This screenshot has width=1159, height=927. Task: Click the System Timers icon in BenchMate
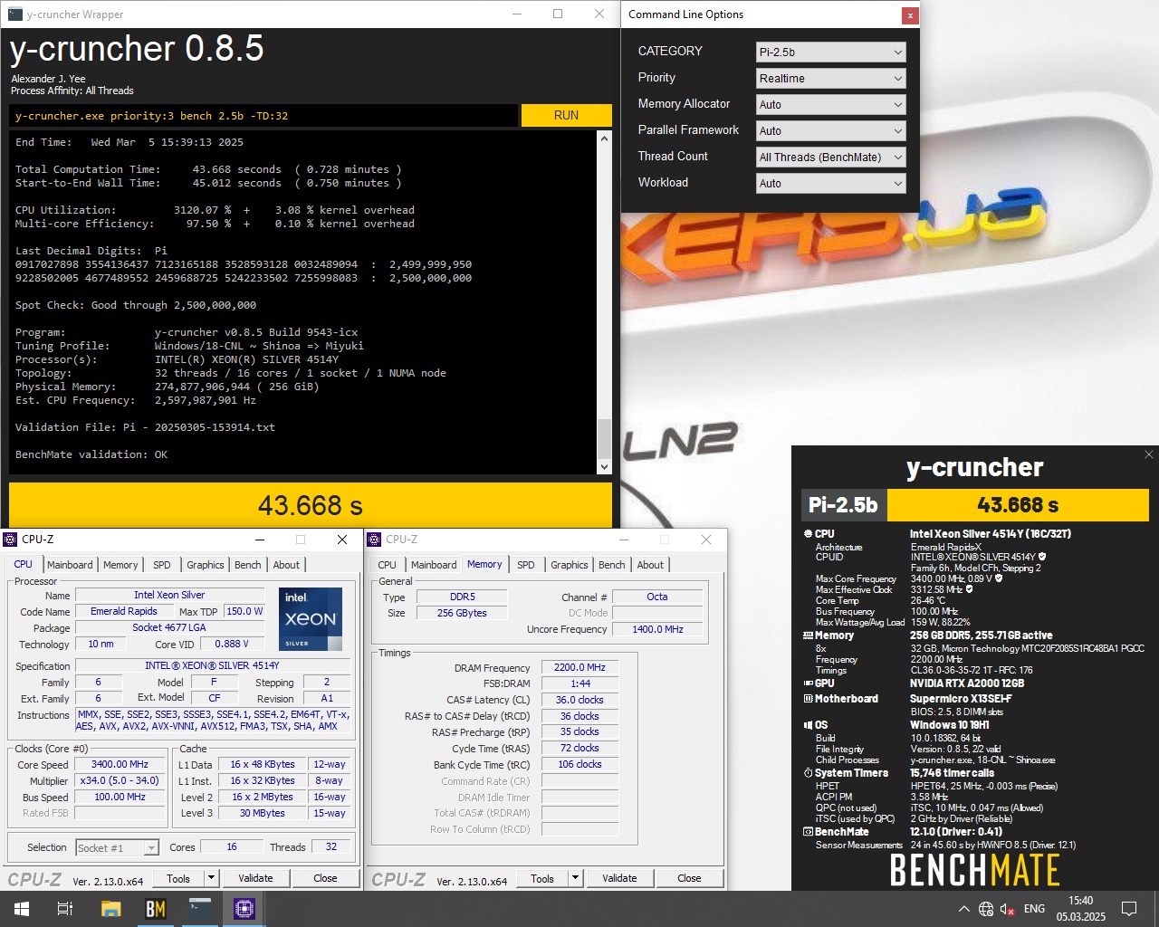coord(808,773)
